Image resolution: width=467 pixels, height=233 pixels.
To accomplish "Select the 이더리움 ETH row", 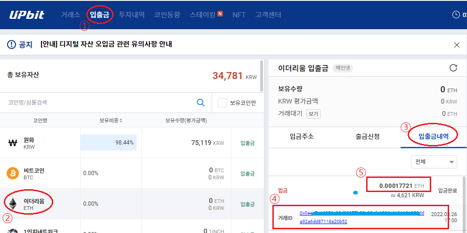I will click(x=131, y=204).
